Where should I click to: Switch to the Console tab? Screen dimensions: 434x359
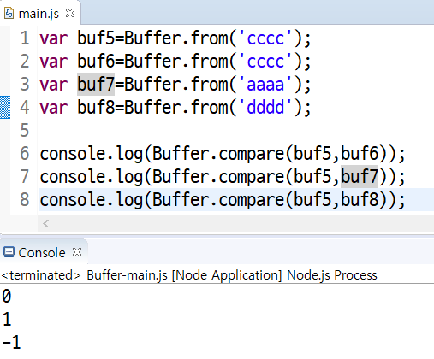[42, 253]
